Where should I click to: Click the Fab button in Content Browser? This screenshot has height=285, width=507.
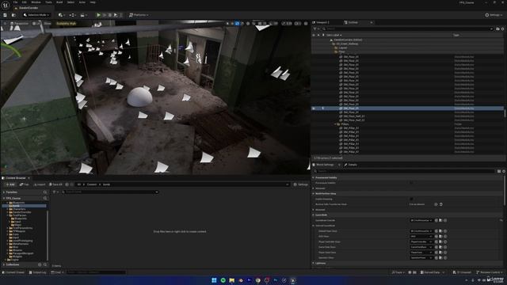point(25,184)
